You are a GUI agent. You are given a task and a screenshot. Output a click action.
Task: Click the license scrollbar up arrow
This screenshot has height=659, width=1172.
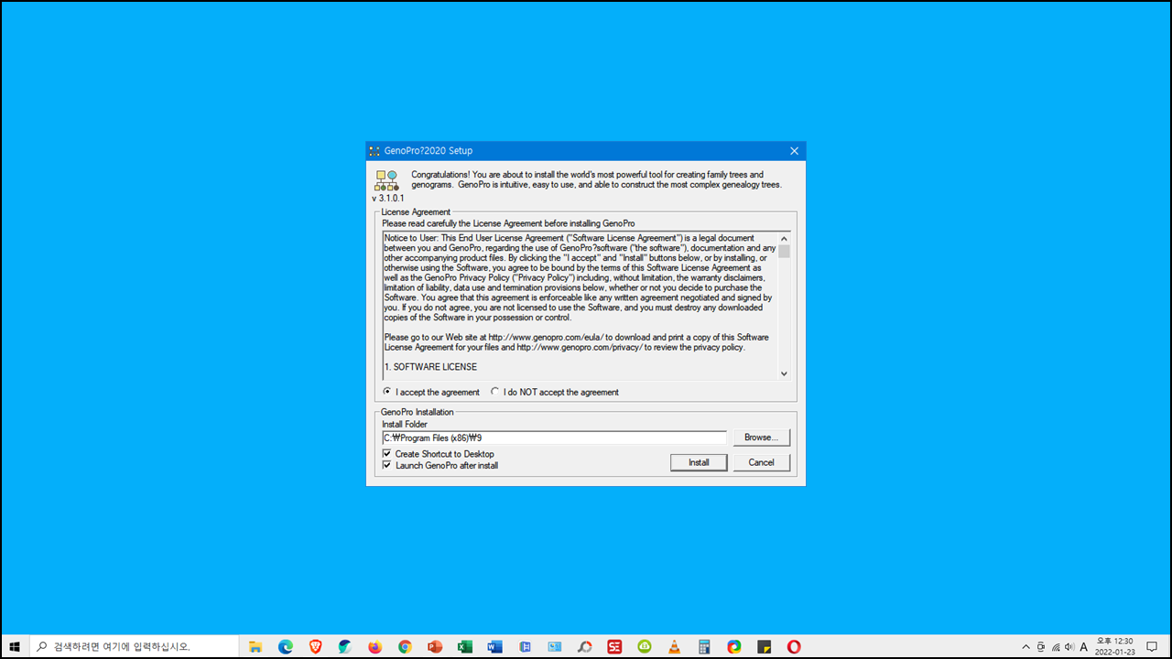pos(784,238)
